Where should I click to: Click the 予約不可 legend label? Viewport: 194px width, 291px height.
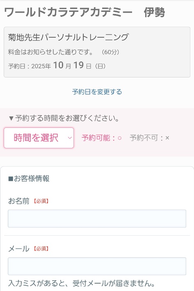pos(144,138)
